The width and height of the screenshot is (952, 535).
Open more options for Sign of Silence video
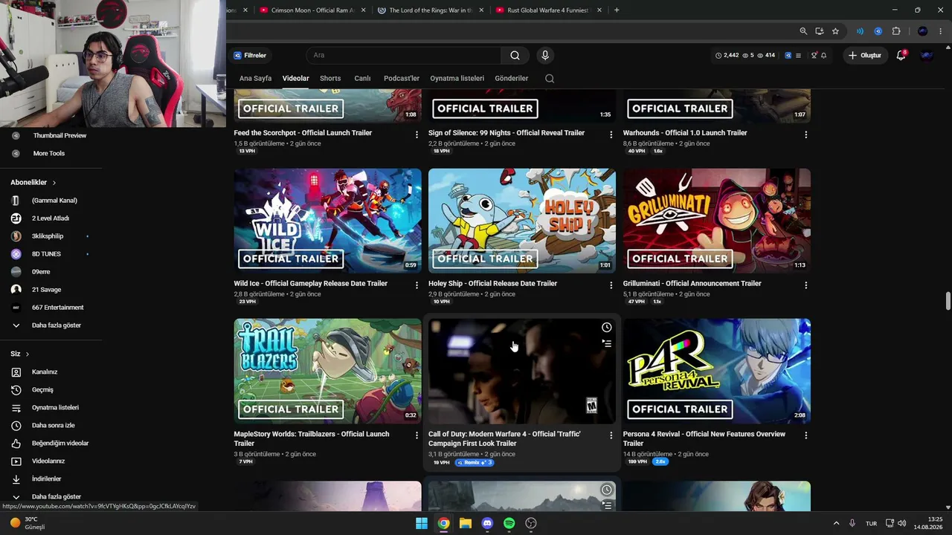pos(611,134)
